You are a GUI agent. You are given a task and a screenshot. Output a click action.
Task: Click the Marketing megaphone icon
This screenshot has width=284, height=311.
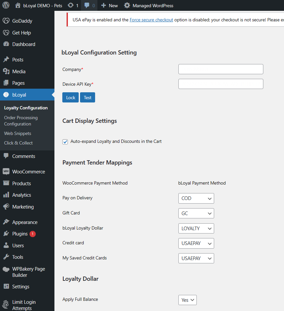pyautogui.click(x=6, y=207)
